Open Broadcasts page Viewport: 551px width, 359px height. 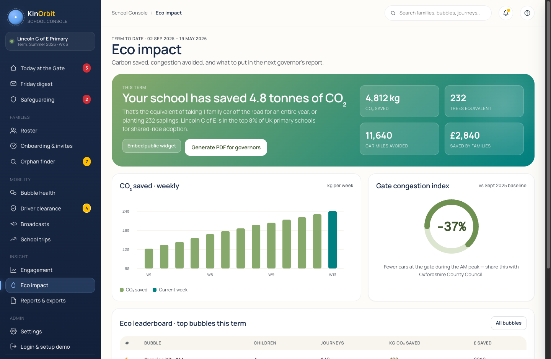pyautogui.click(x=50, y=224)
